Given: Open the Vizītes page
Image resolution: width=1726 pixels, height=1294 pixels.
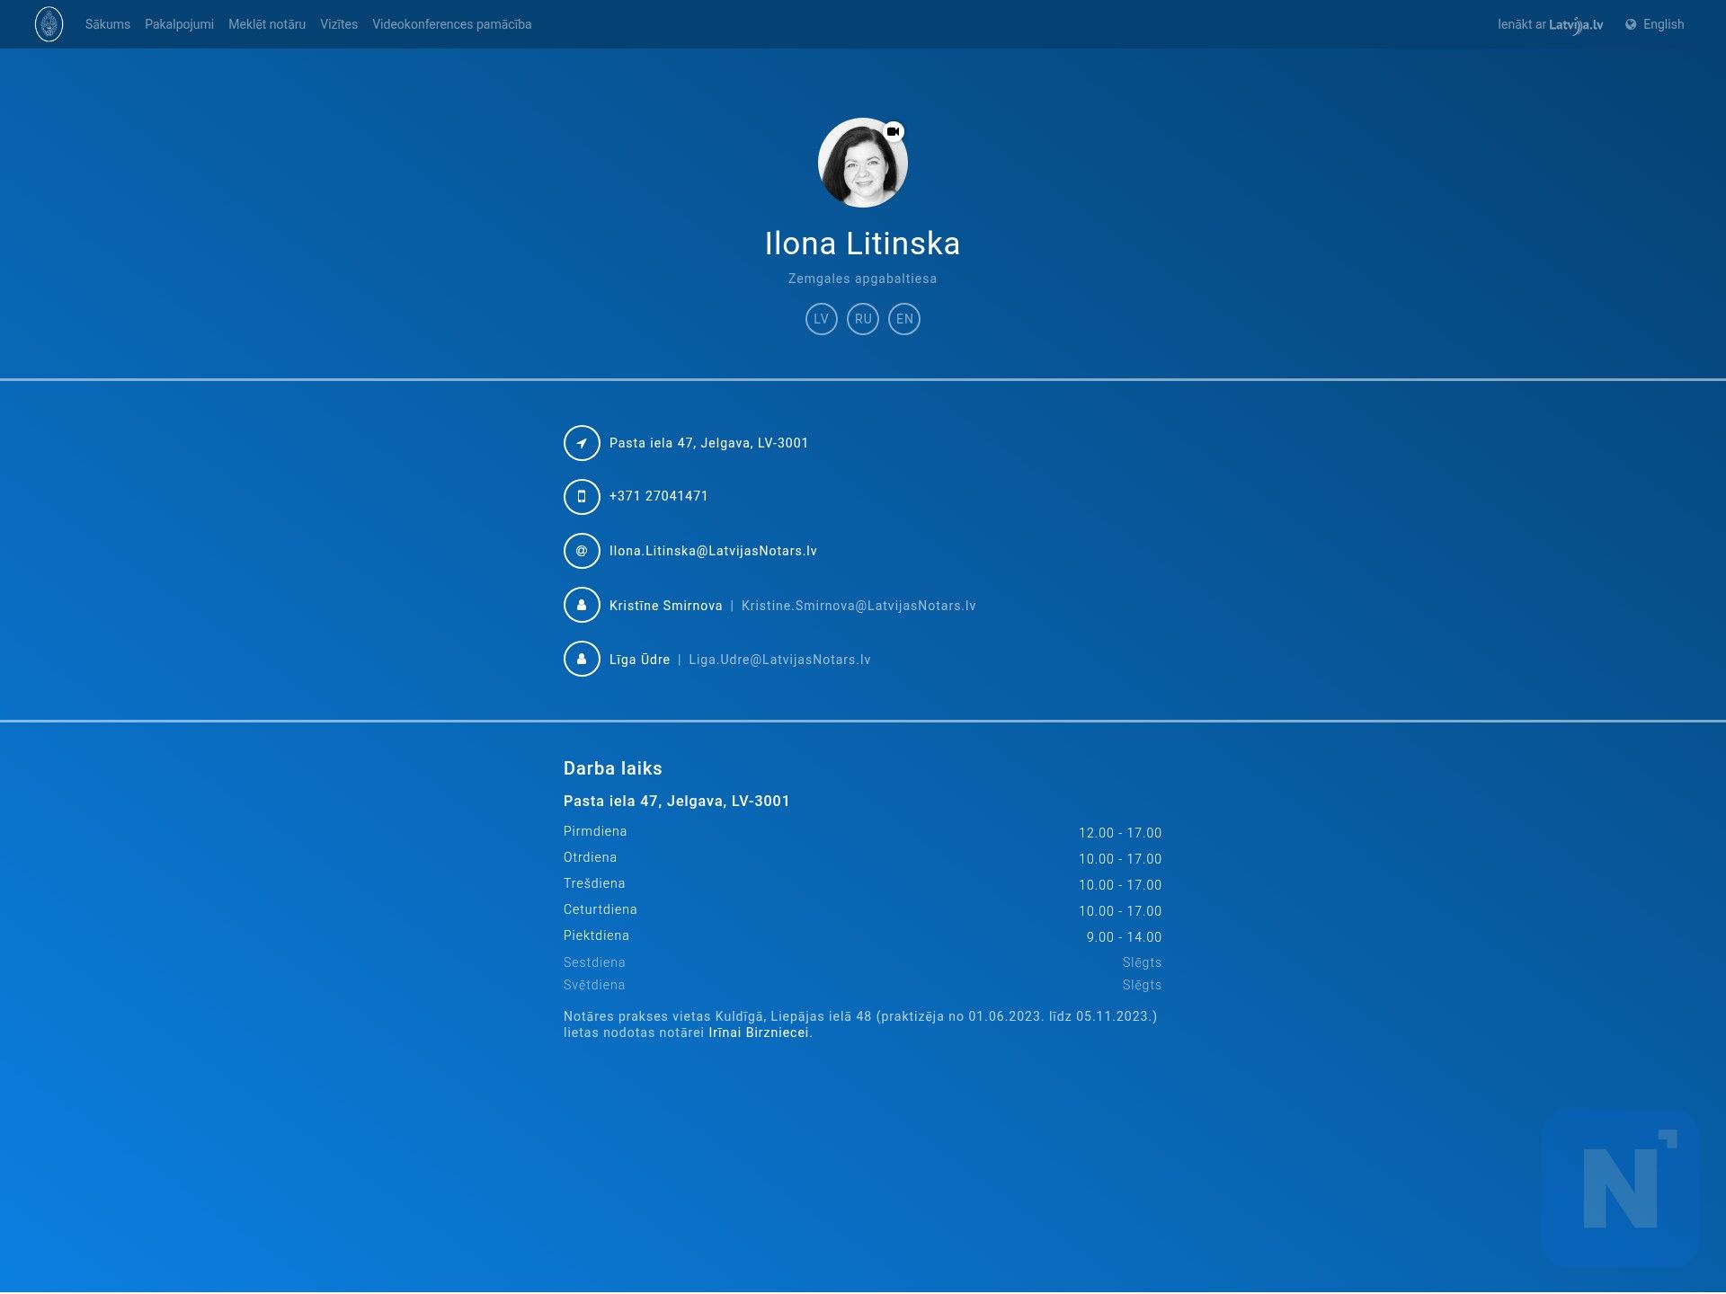Looking at the screenshot, I should (339, 24).
